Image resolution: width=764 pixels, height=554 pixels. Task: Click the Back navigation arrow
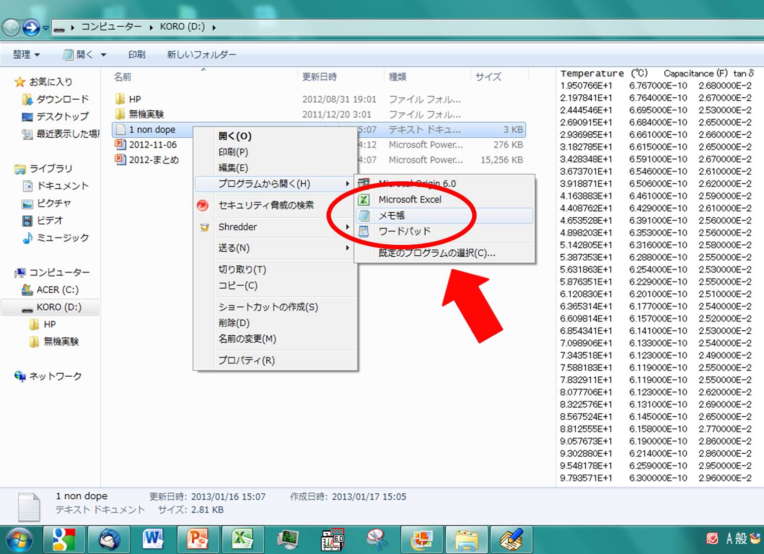[11, 28]
